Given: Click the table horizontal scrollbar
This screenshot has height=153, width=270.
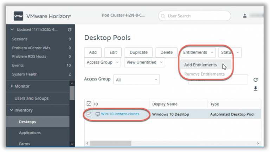Looking at the screenshot, I should pos(111,144).
